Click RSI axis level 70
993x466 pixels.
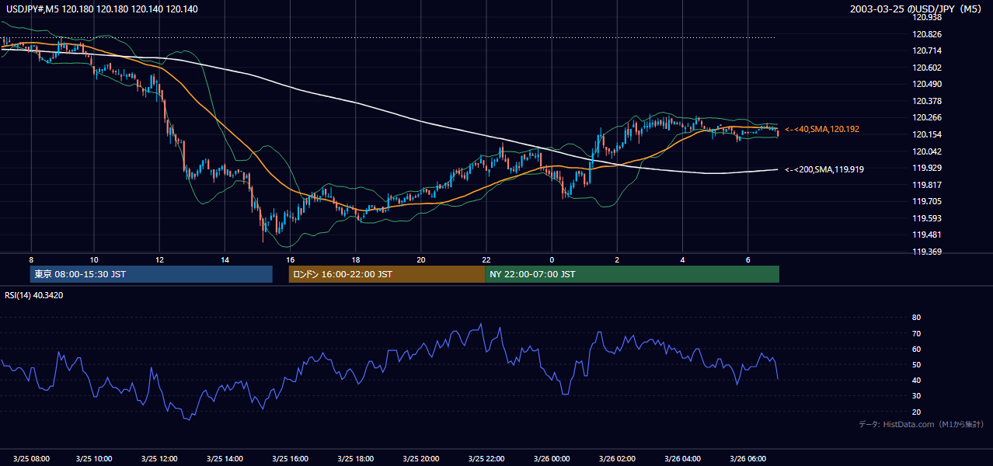(x=916, y=333)
